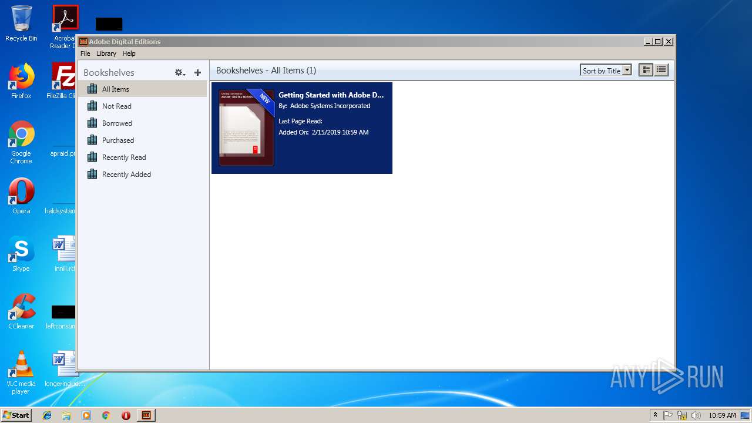Select the Not Read bookshelf
This screenshot has height=423, width=752.
point(143,106)
